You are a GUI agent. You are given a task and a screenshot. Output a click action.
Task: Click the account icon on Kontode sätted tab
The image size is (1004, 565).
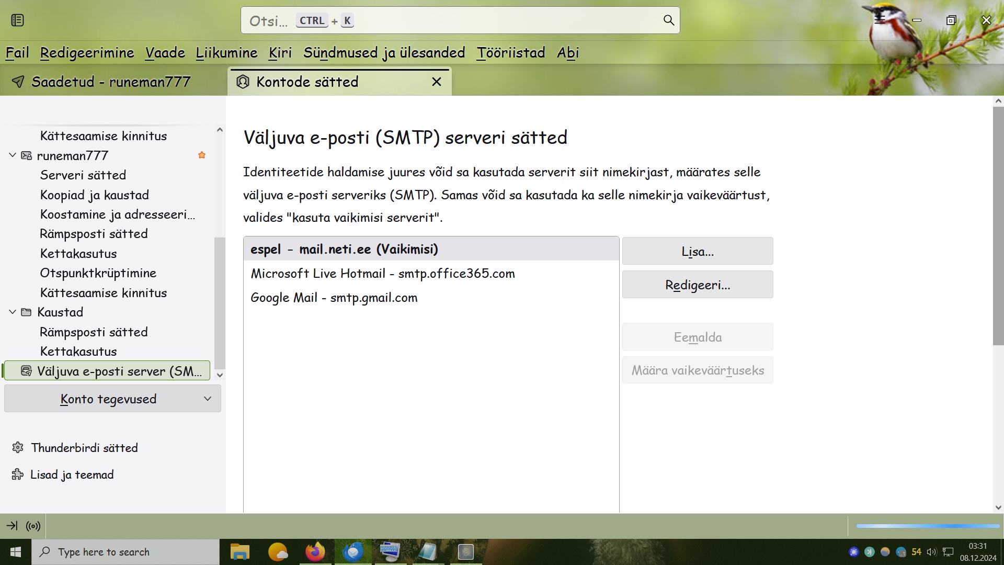[x=243, y=82]
